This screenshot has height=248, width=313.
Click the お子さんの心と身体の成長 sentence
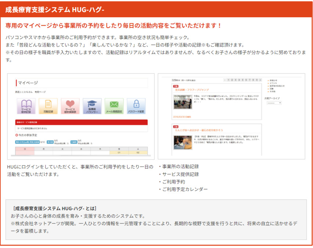point(78,216)
